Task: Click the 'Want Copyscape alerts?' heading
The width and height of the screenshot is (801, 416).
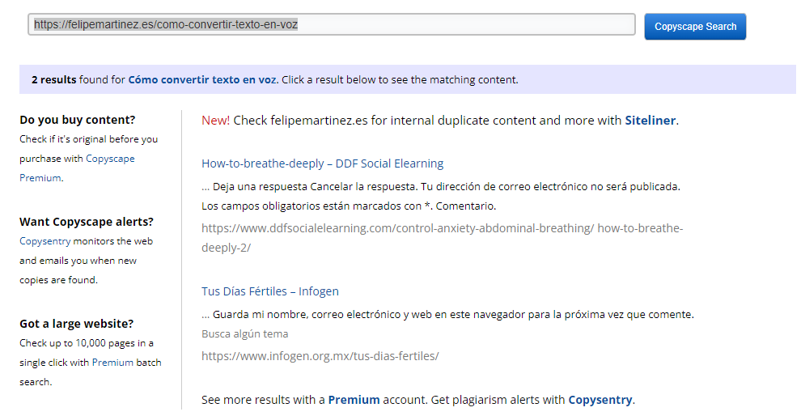Action: coord(87,222)
